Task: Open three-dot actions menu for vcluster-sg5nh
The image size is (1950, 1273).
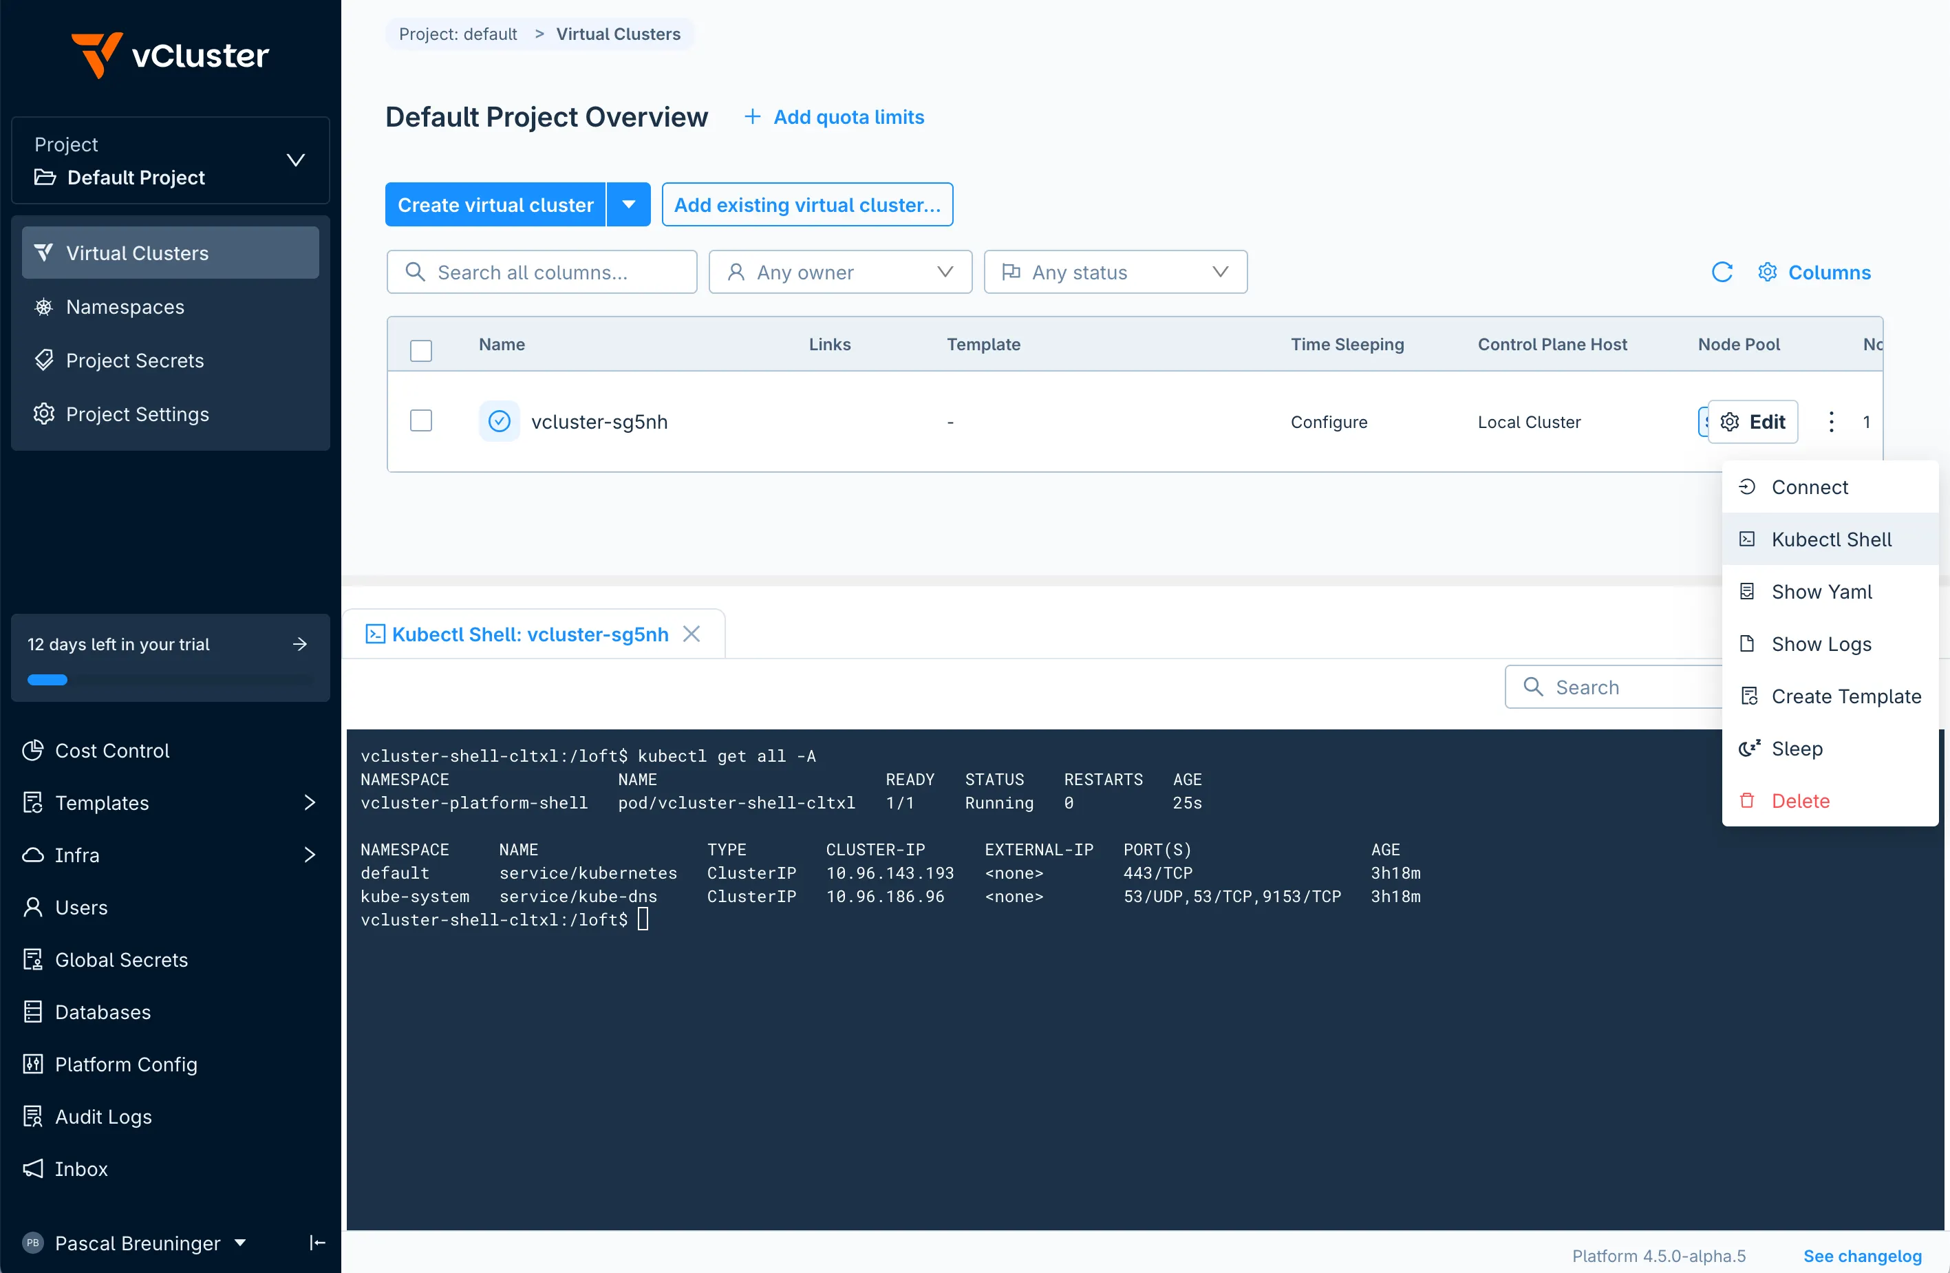Action: tap(1830, 422)
